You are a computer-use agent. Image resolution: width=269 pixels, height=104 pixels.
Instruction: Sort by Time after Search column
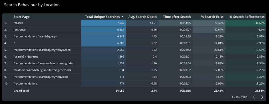pos(177,17)
